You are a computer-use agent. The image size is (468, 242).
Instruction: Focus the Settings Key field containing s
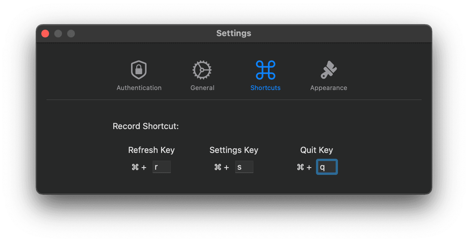(x=244, y=167)
